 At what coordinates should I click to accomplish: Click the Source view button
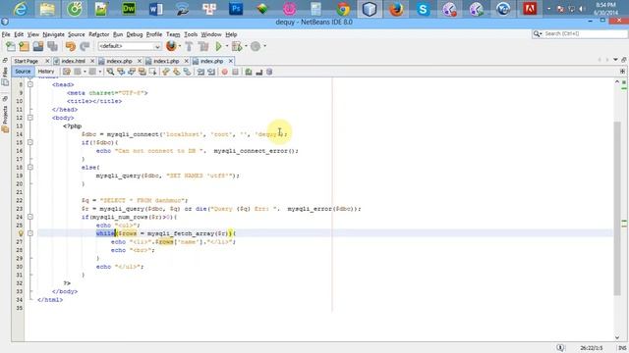(23, 72)
